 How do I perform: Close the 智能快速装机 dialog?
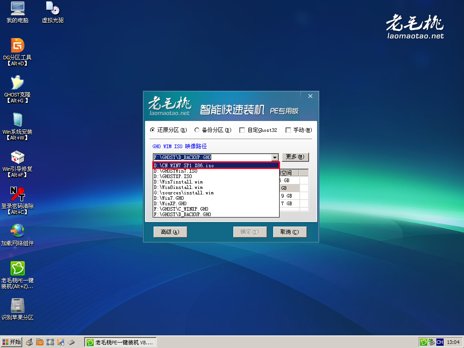click(310, 96)
